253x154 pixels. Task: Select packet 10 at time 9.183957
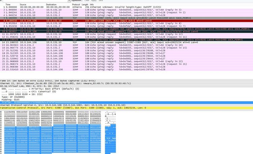(126, 32)
